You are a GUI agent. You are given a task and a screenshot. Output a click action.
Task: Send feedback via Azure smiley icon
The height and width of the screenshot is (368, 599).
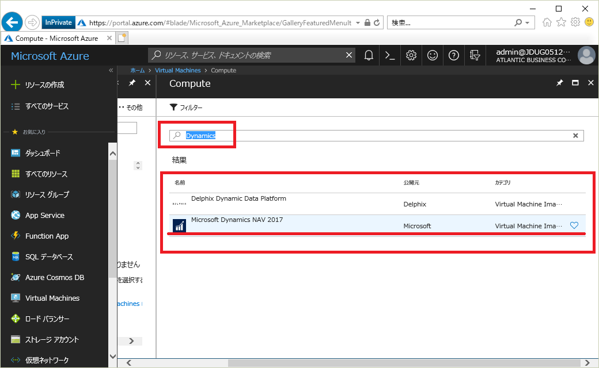(433, 56)
